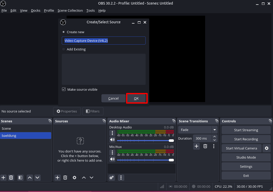Start Recording from the Controls panel
Viewport: 273px width, 192px height.
click(246, 139)
